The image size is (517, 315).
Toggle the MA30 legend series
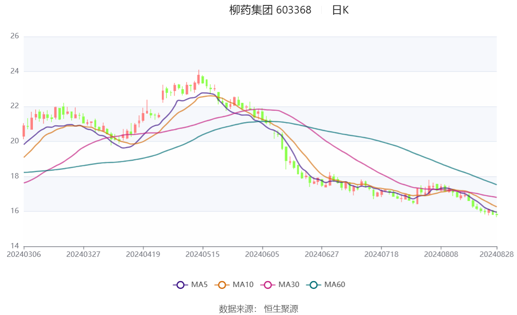280,285
